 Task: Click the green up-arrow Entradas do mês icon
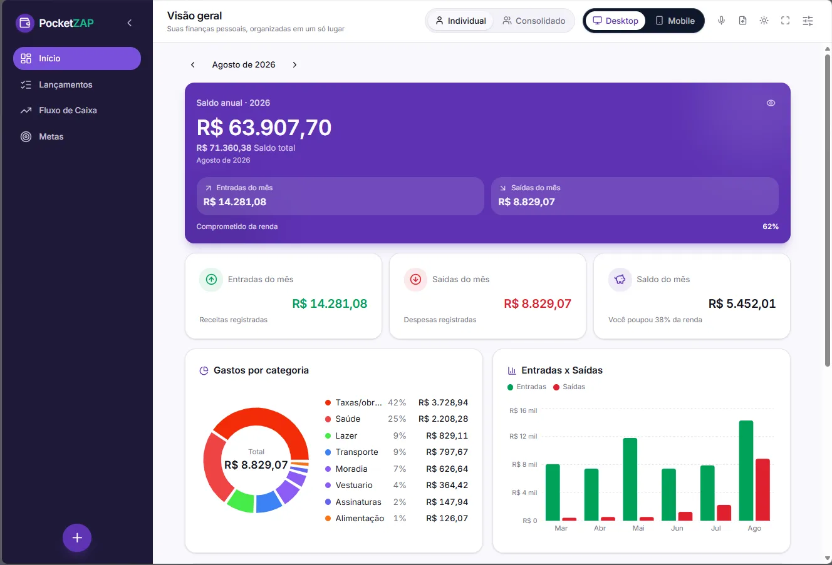click(211, 280)
